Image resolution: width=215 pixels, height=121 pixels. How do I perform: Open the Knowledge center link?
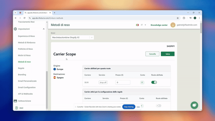(159, 25)
